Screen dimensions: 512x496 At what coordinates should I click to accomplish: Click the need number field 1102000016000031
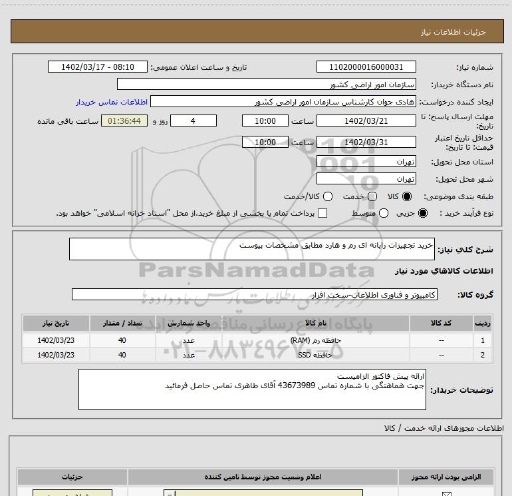pyautogui.click(x=366, y=67)
